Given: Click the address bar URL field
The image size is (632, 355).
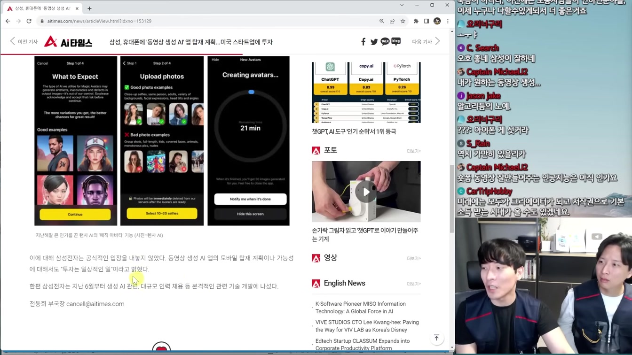Looking at the screenshot, I should (x=207, y=21).
